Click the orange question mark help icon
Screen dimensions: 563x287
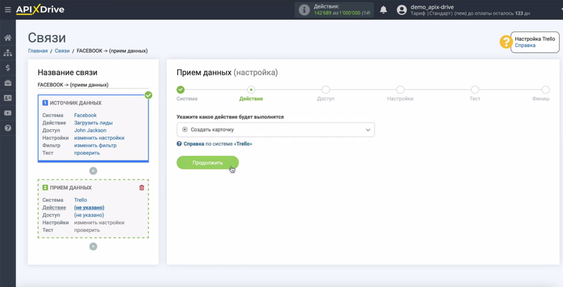click(505, 42)
